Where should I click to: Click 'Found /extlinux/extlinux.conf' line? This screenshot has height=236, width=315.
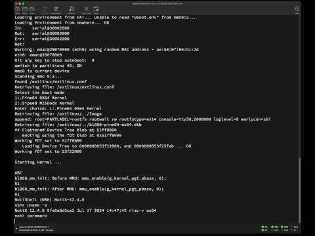pyautogui.click(x=51, y=82)
